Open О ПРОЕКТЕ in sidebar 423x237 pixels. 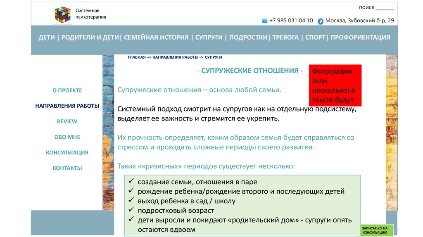[67, 90]
